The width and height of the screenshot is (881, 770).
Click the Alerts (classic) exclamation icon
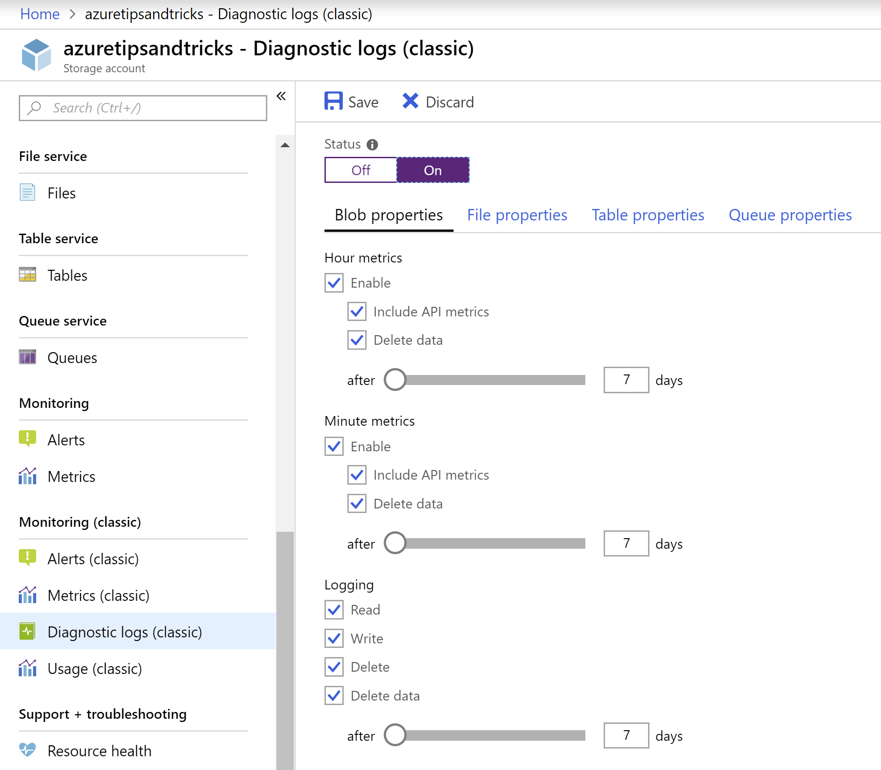27,558
